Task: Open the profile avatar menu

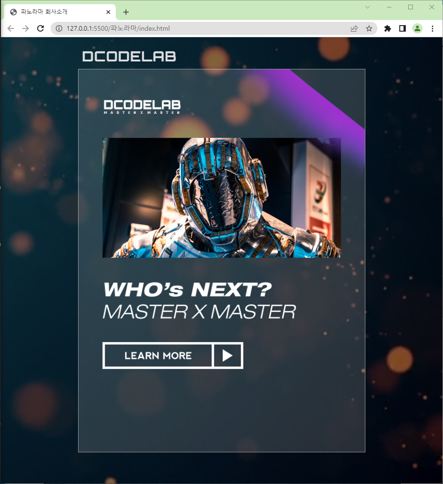Action: click(417, 28)
